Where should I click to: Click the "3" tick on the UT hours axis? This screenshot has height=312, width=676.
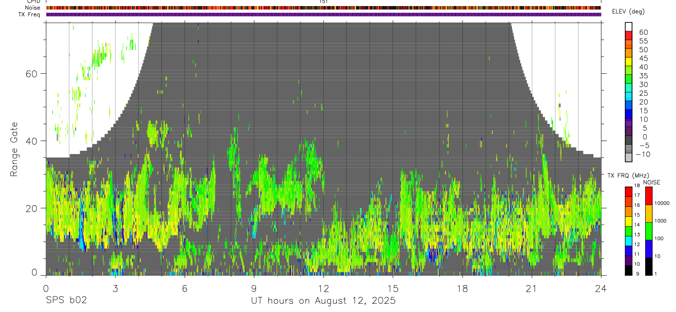[115, 288]
